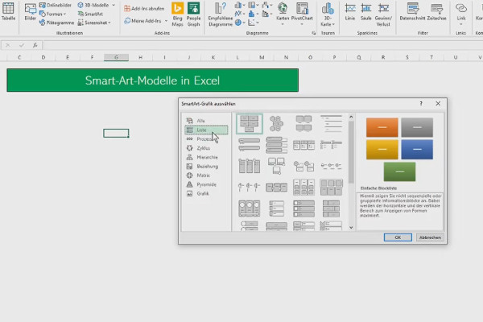This screenshot has width=483, height=322.
Task: Choose the Einfache Blockliste layout thumbnail
Action: click(250, 123)
